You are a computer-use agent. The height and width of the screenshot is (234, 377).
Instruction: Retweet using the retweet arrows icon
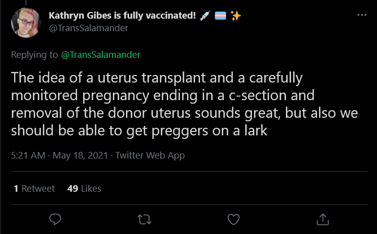click(144, 219)
